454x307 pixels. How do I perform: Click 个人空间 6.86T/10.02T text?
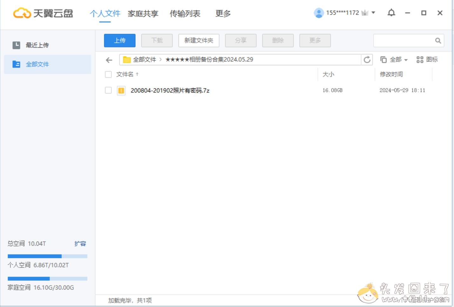(38, 265)
